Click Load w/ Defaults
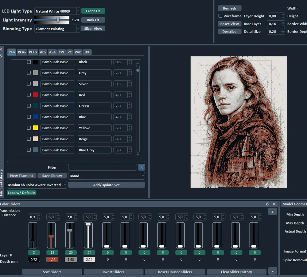307x277 pixels. click(21, 193)
